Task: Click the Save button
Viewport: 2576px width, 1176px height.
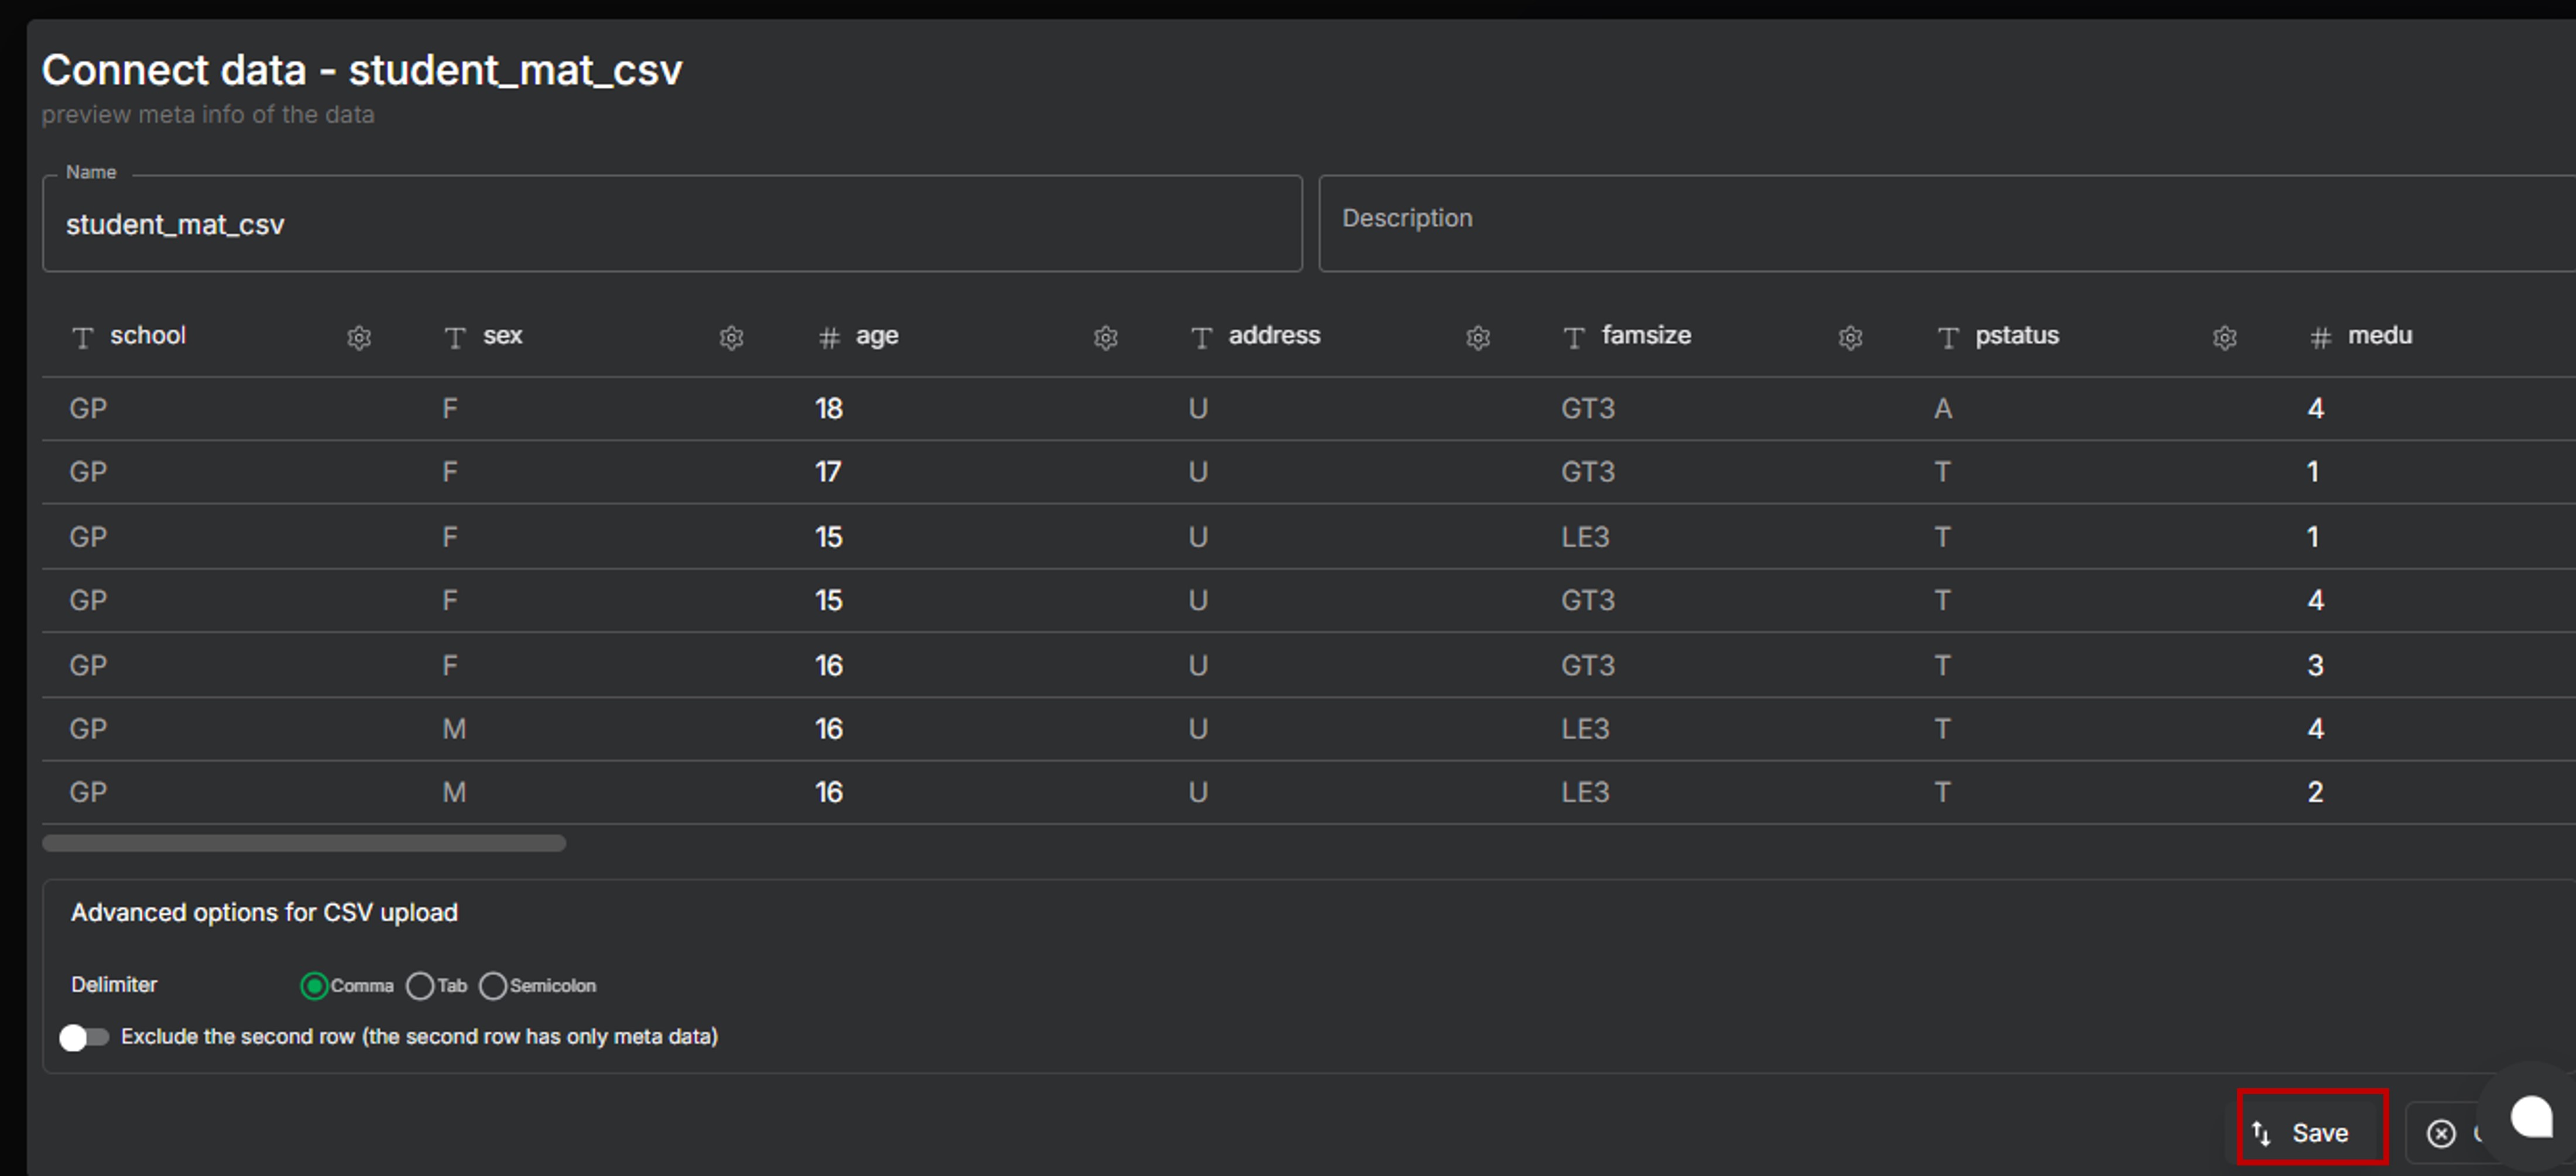Action: [x=2311, y=1133]
